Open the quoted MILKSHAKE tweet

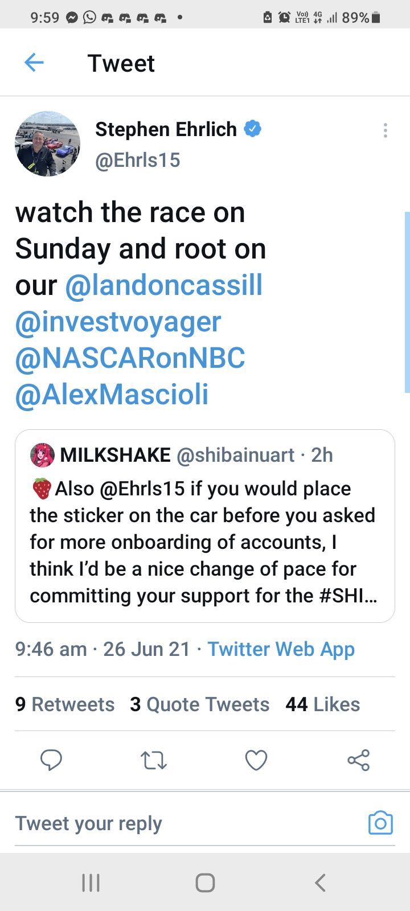(x=204, y=541)
